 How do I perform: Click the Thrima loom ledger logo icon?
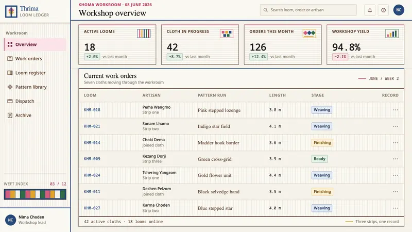11,11
